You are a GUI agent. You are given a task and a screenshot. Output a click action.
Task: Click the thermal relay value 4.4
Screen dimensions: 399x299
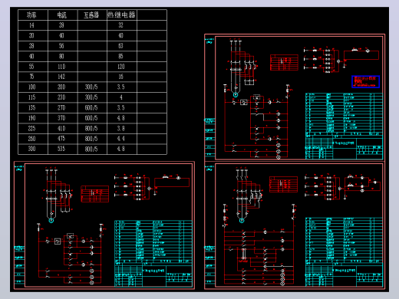tap(121, 139)
